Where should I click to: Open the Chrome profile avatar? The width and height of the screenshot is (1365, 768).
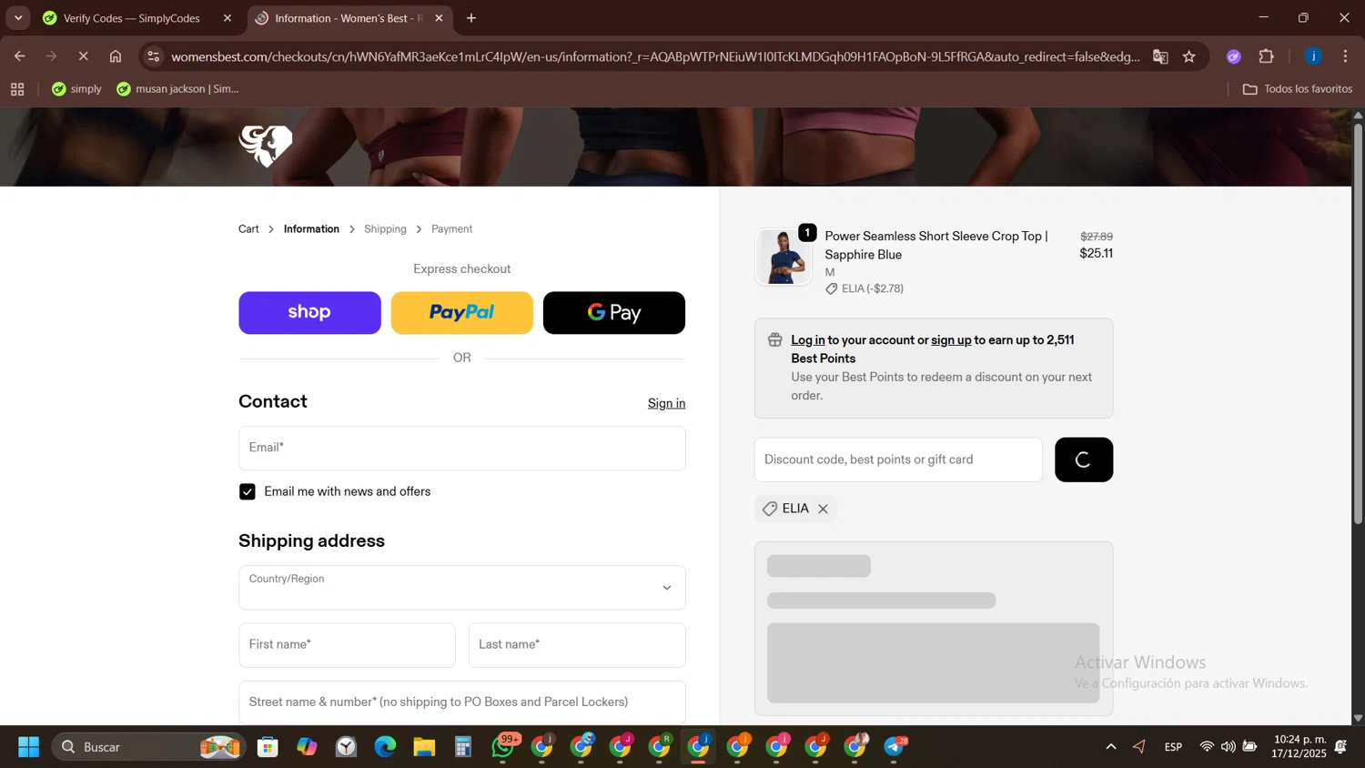(x=1313, y=56)
